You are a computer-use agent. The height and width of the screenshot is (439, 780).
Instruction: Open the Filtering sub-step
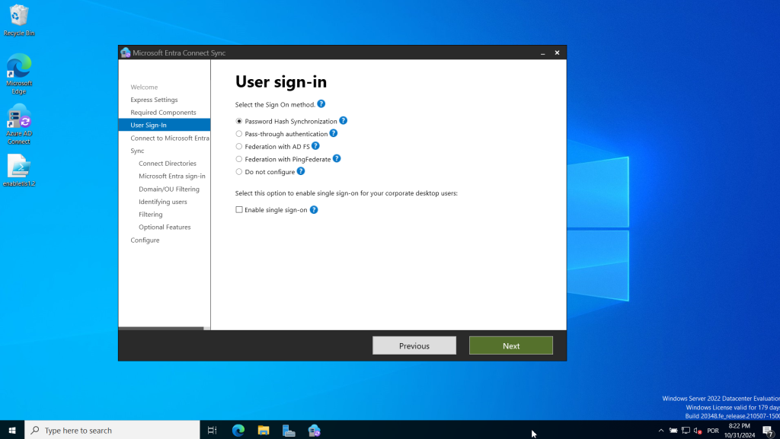click(x=151, y=214)
